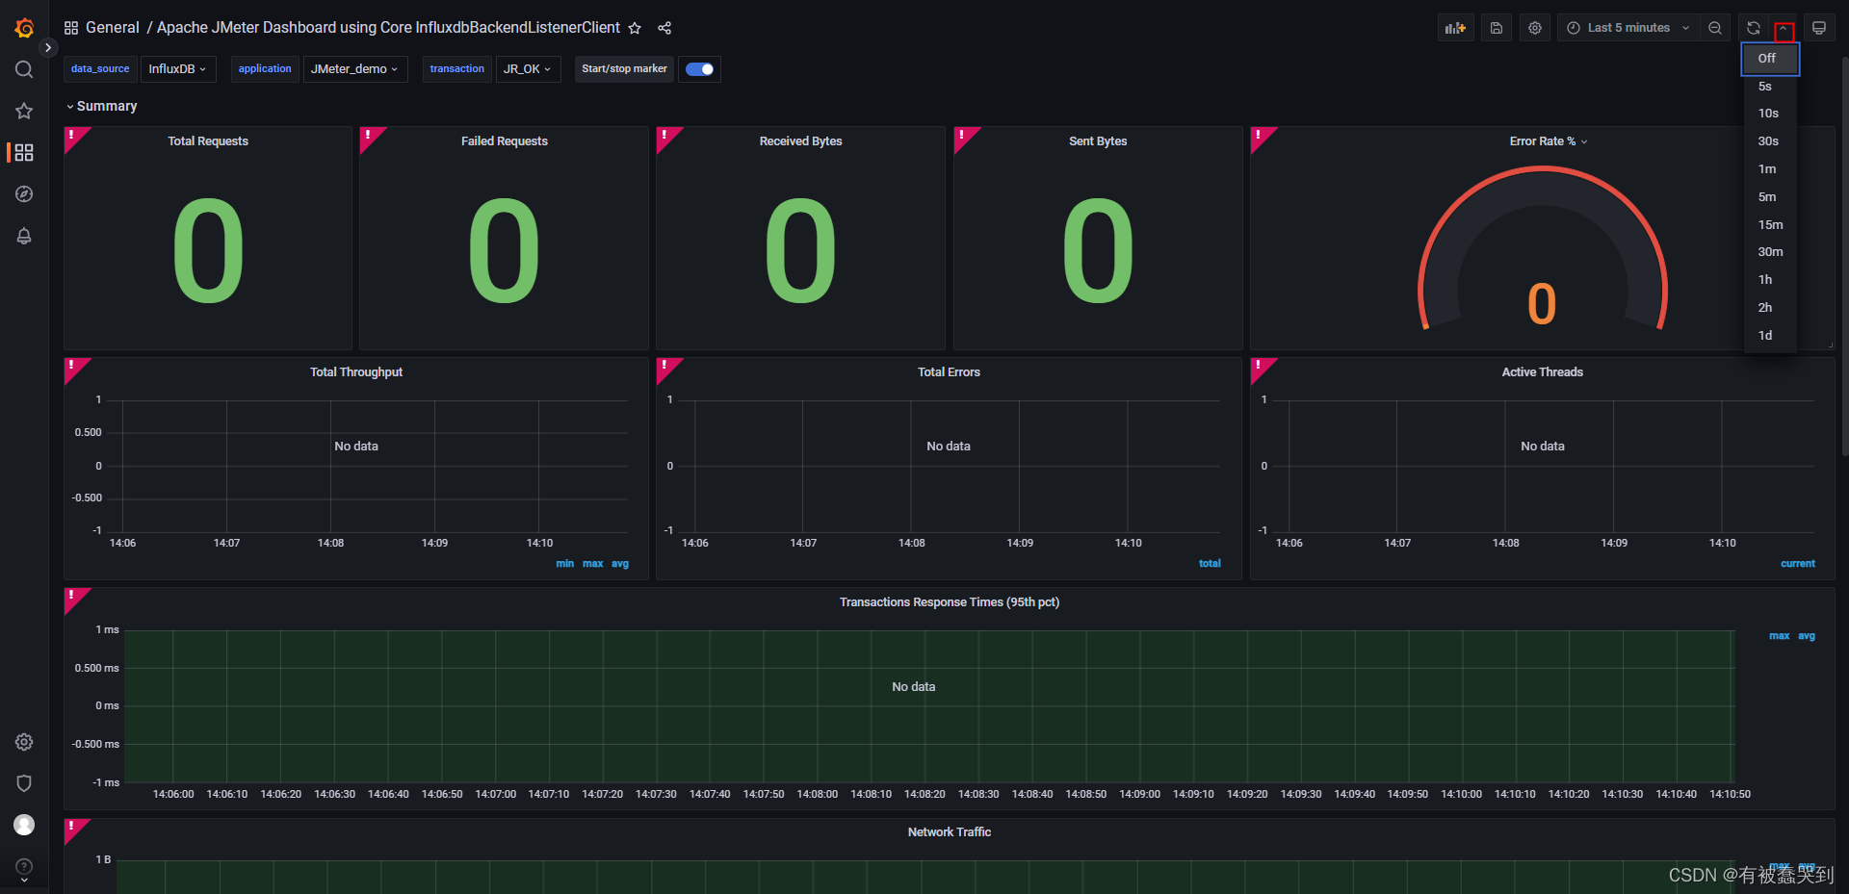
Task: Open the Alerting bell icon
Action: click(x=24, y=236)
